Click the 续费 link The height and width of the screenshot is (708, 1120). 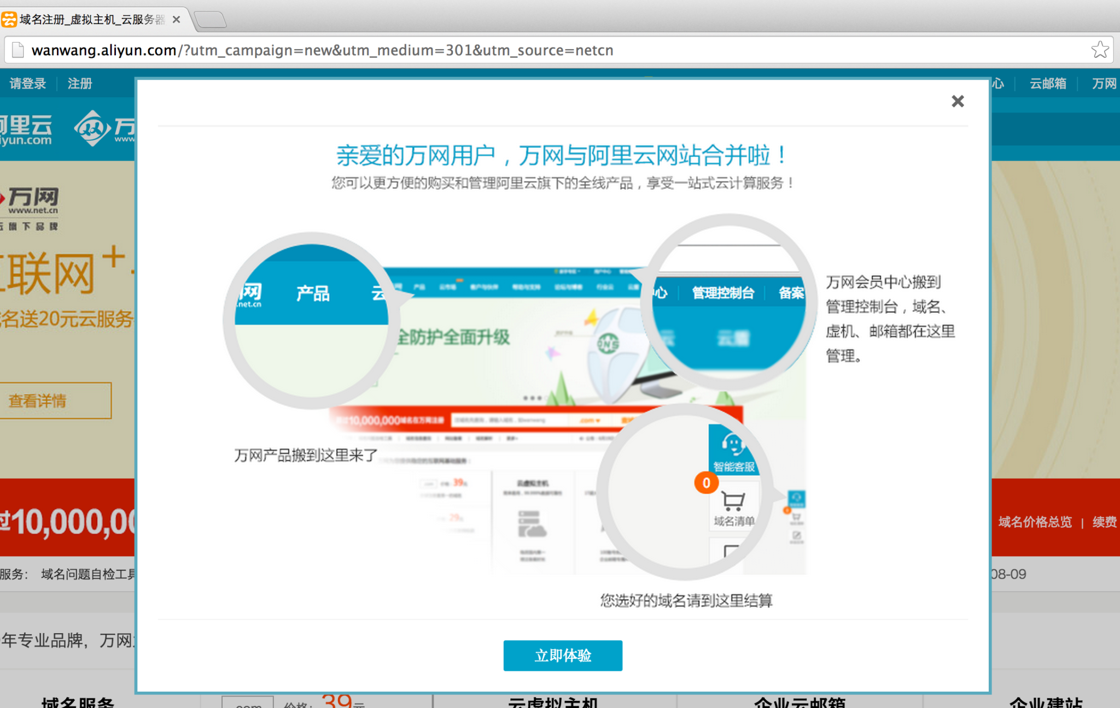(x=1105, y=522)
